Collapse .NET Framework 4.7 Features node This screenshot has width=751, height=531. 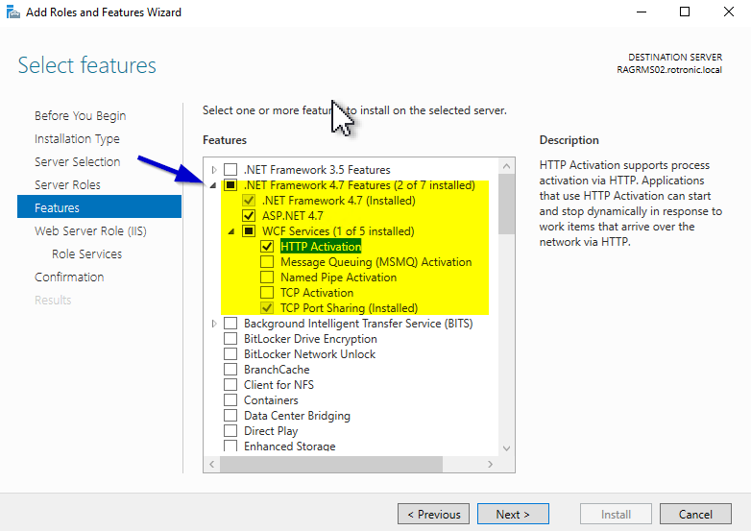(x=213, y=185)
